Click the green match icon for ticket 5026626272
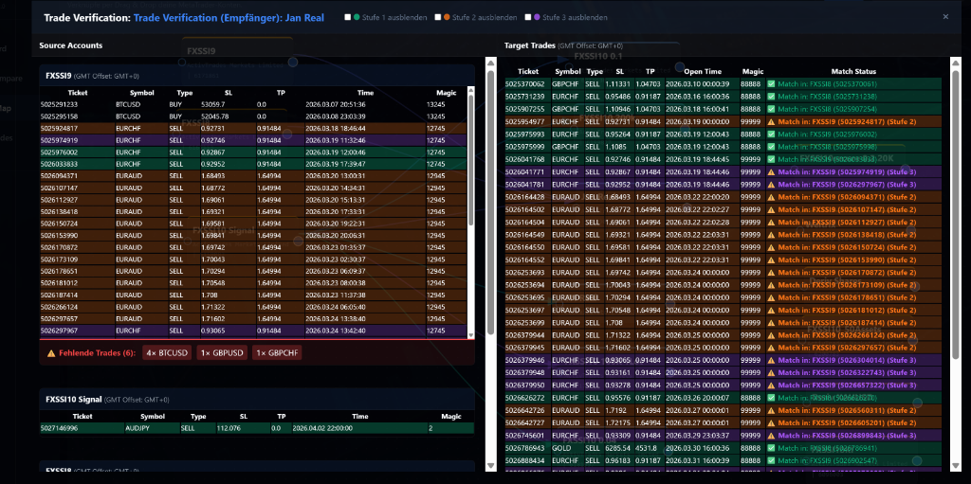This screenshot has width=971, height=484. coord(772,398)
